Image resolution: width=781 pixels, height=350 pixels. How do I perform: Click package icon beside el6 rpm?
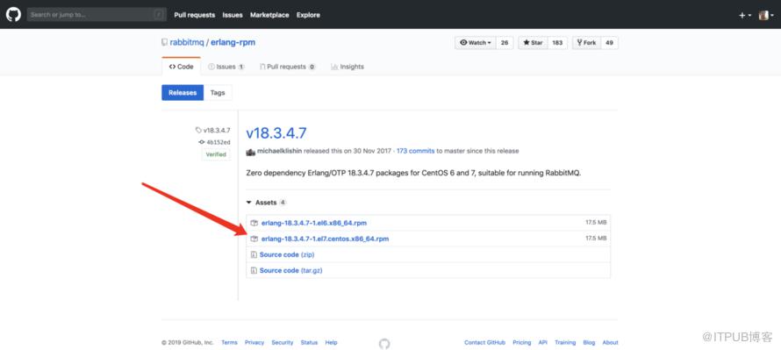pyautogui.click(x=254, y=223)
